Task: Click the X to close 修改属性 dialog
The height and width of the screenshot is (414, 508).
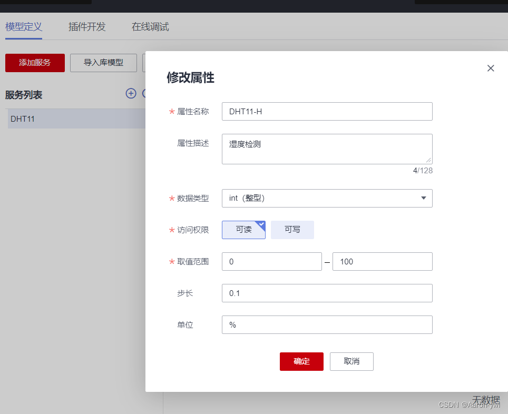Action: pos(491,68)
